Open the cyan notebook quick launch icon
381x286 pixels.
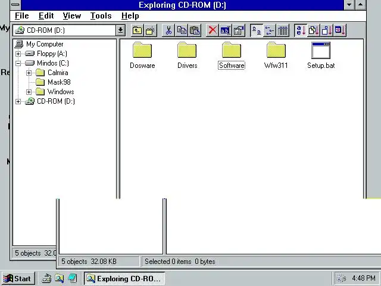click(73, 278)
